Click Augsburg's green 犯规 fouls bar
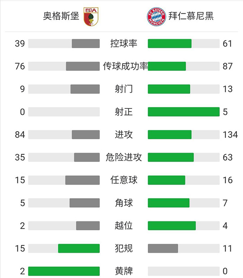 pyautogui.click(x=79, y=248)
